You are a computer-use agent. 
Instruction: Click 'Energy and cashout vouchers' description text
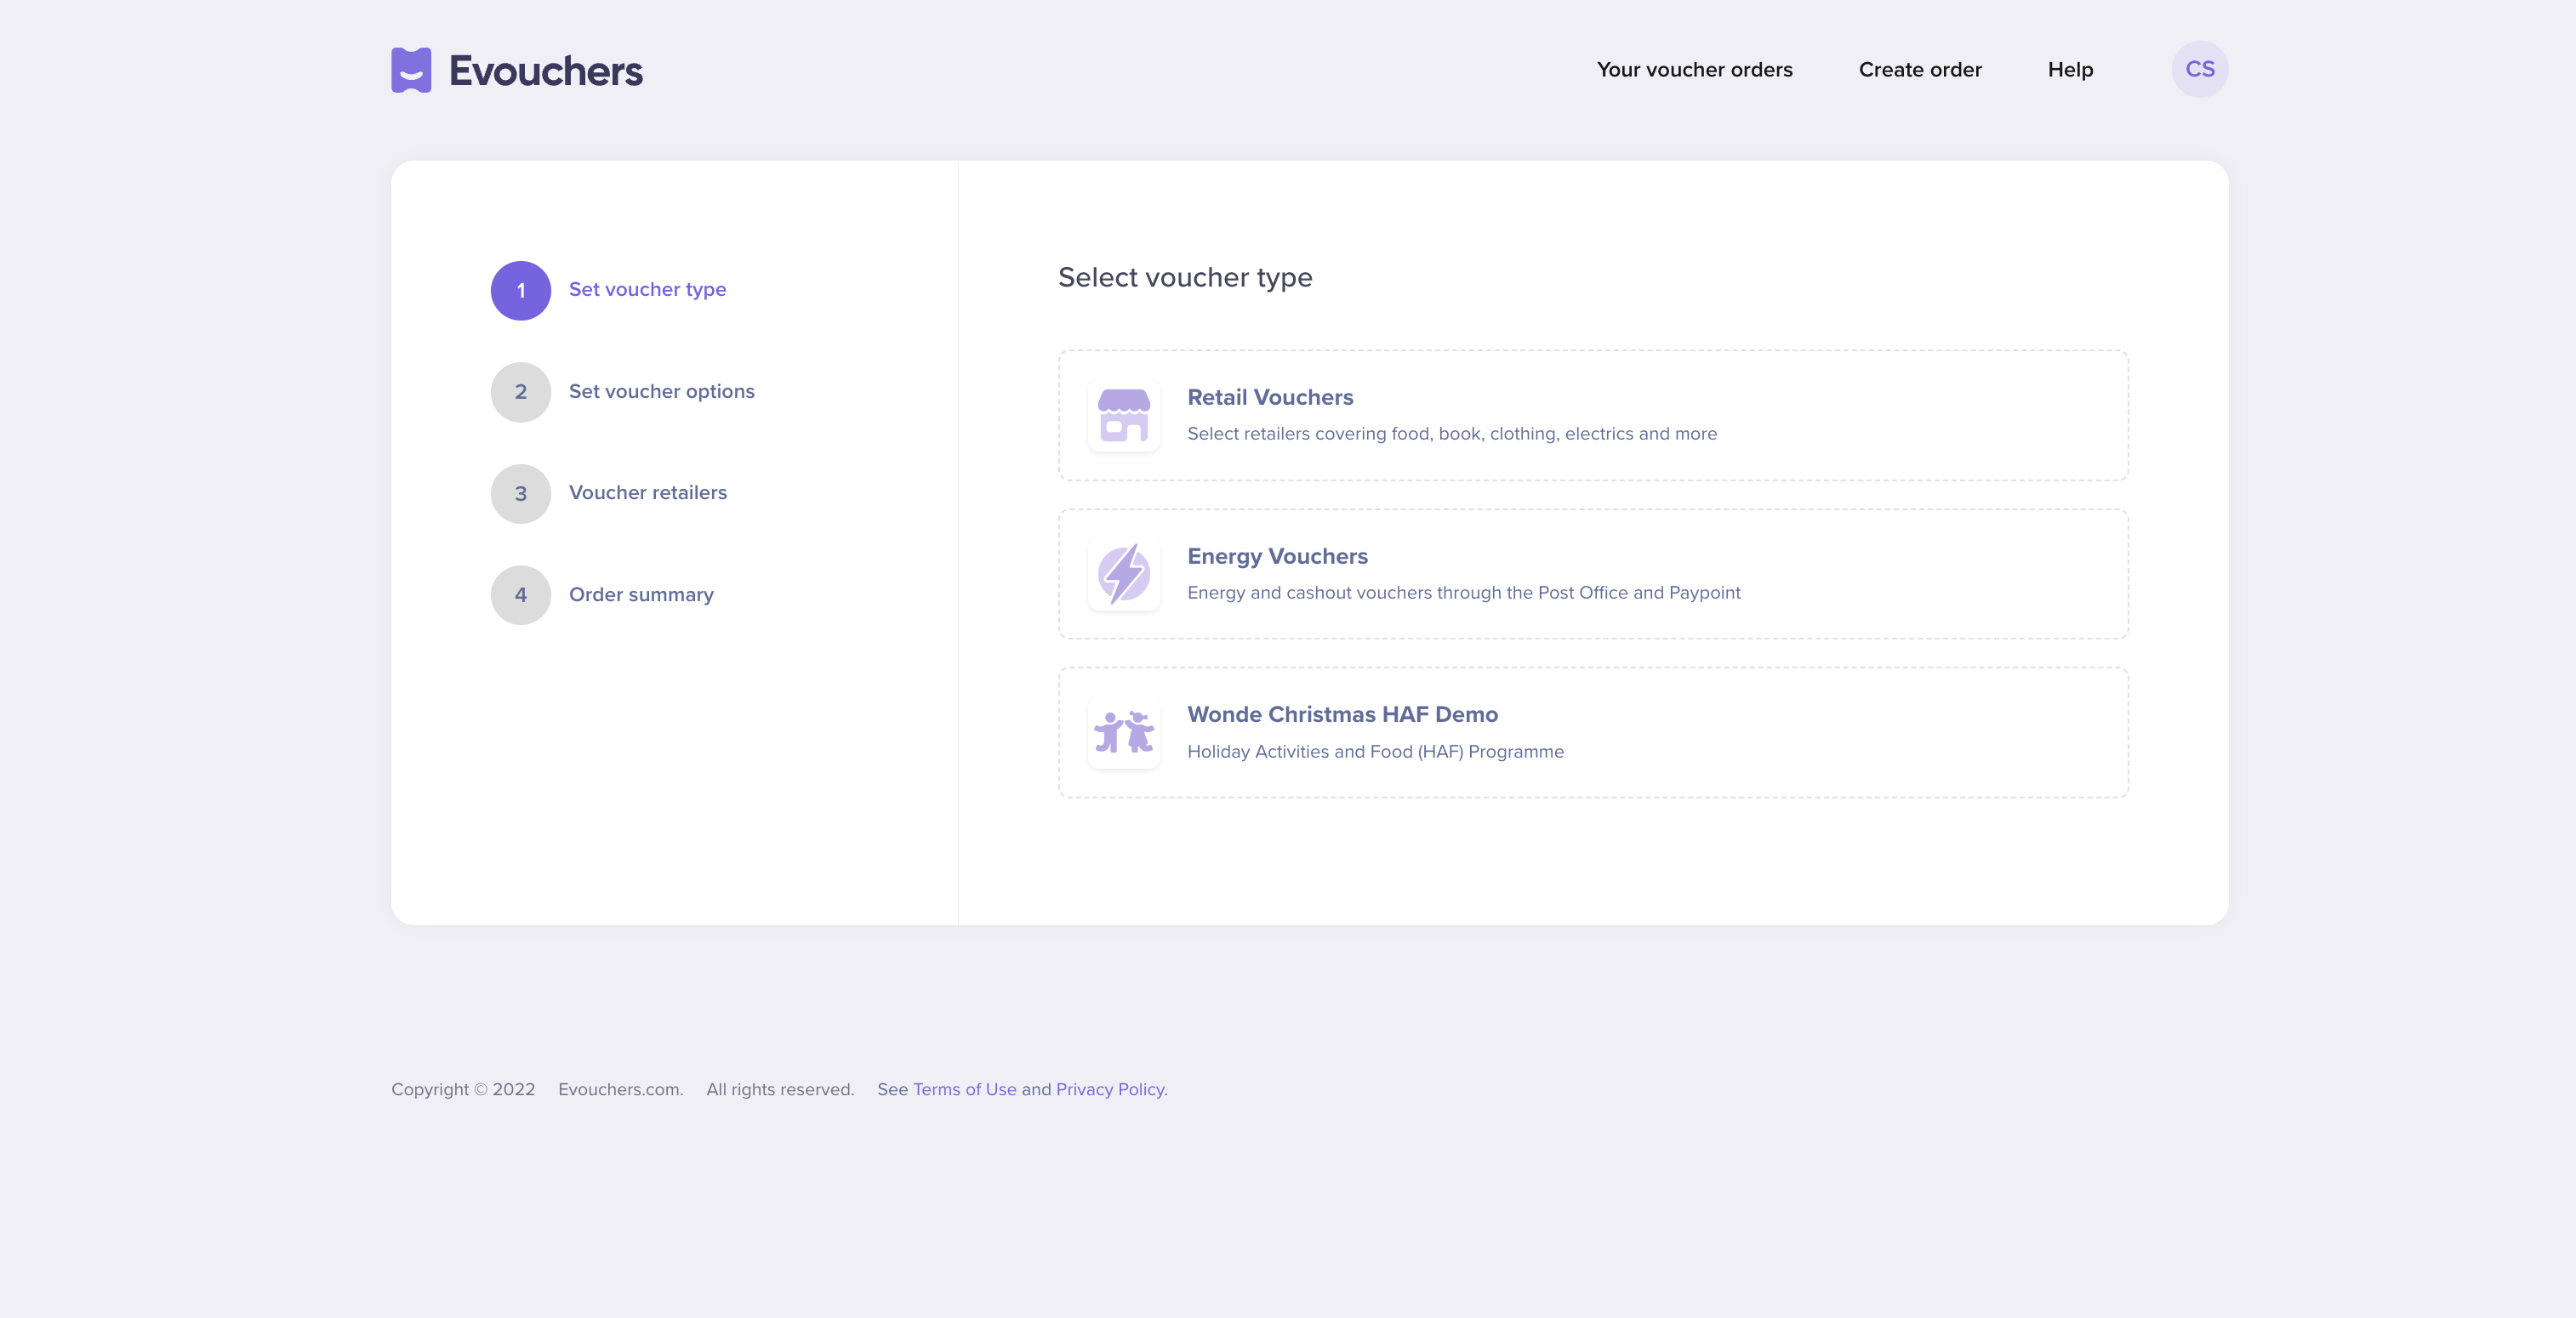pyautogui.click(x=1463, y=593)
